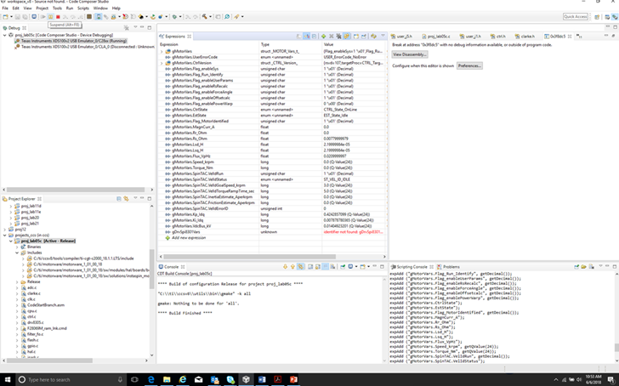Click the Collapse All icon in Expressions view

pos(315,36)
